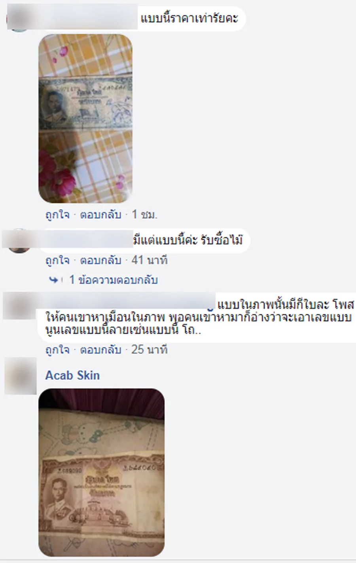Reply to the comment posted 25 นาที ago

click(x=100, y=350)
